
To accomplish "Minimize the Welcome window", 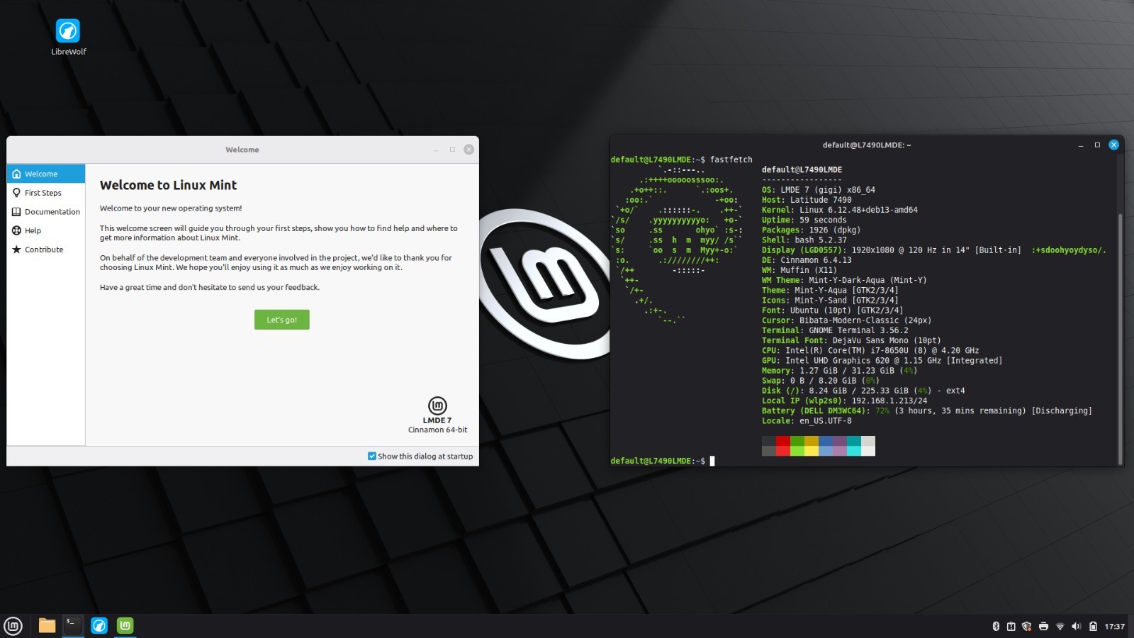I will coord(436,150).
